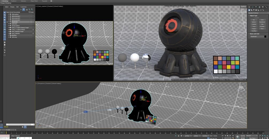Click the Torus primitive button

coord(254,27)
